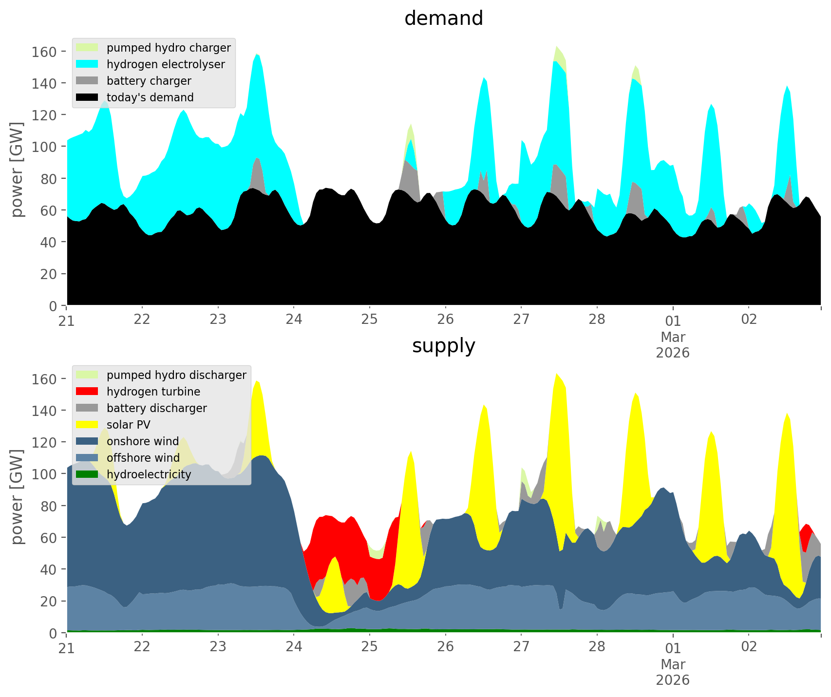The width and height of the screenshot is (831, 697).
Task: Click the onshore wind legend swatch
Action: (x=87, y=441)
